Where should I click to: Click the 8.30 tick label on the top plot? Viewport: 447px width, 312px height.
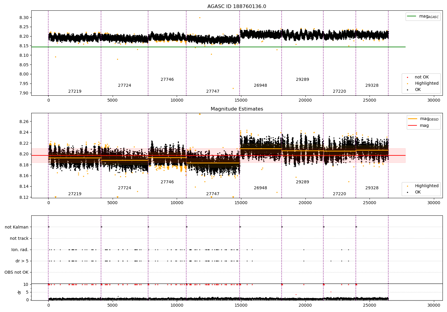(24, 18)
